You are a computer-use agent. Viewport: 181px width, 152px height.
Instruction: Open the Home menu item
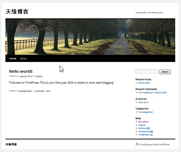click(13, 58)
